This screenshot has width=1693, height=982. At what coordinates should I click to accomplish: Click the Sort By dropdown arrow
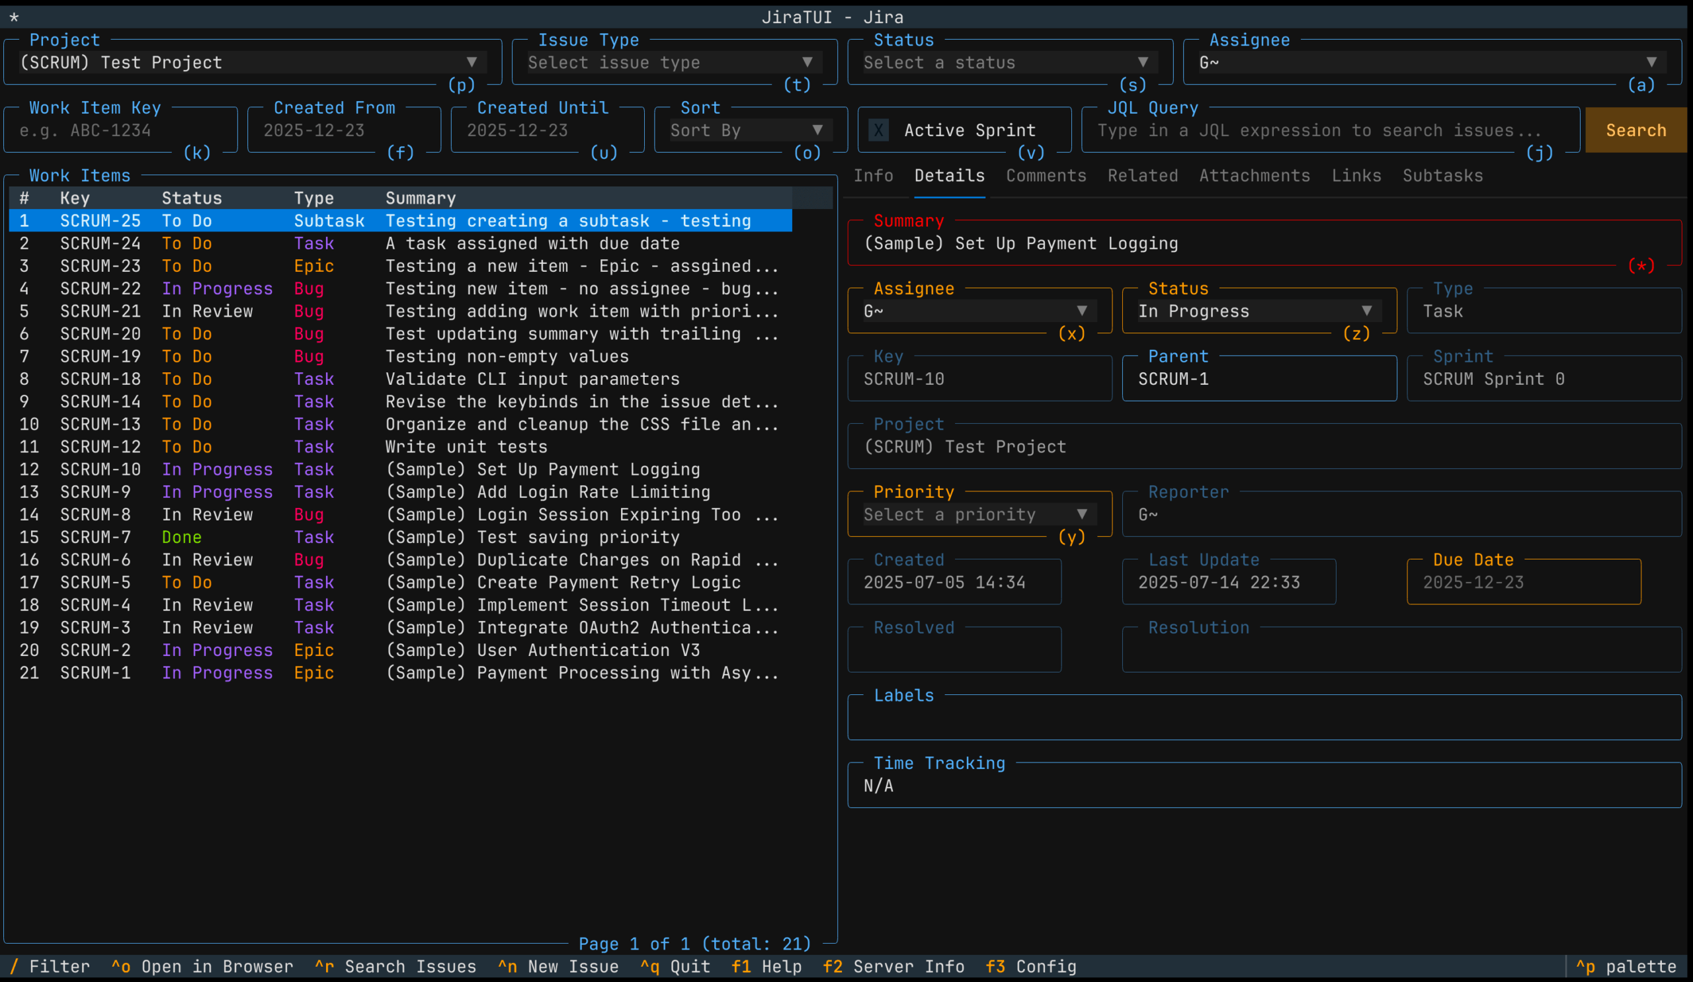pos(817,130)
